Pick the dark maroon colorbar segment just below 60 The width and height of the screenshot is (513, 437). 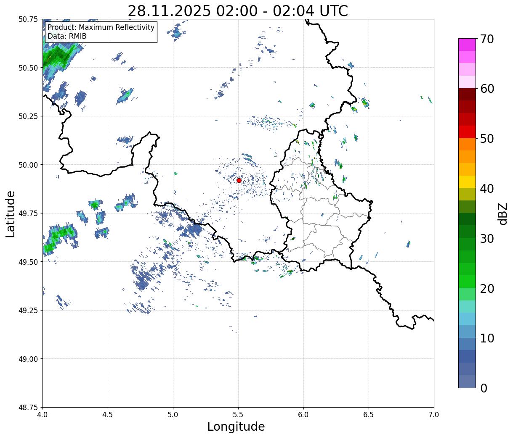pos(467,95)
